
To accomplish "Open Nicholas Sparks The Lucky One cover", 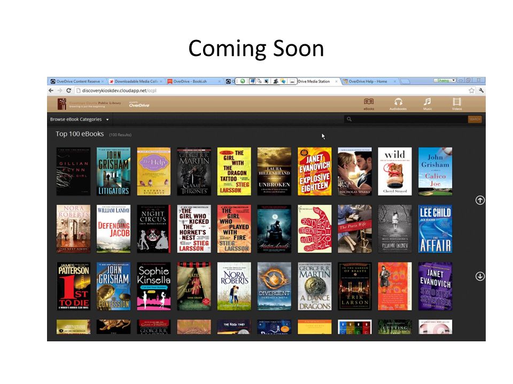I will 355,171.
